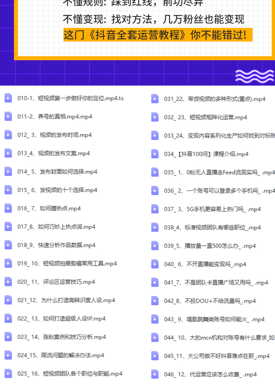Open file 012_3、视频的发布时间.mp4
The image size is (275, 386).
click(x=54, y=135)
